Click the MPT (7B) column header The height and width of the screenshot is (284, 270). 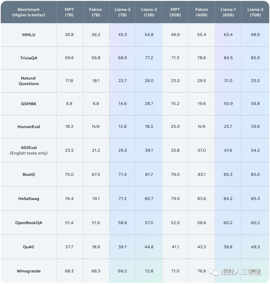[69, 12]
